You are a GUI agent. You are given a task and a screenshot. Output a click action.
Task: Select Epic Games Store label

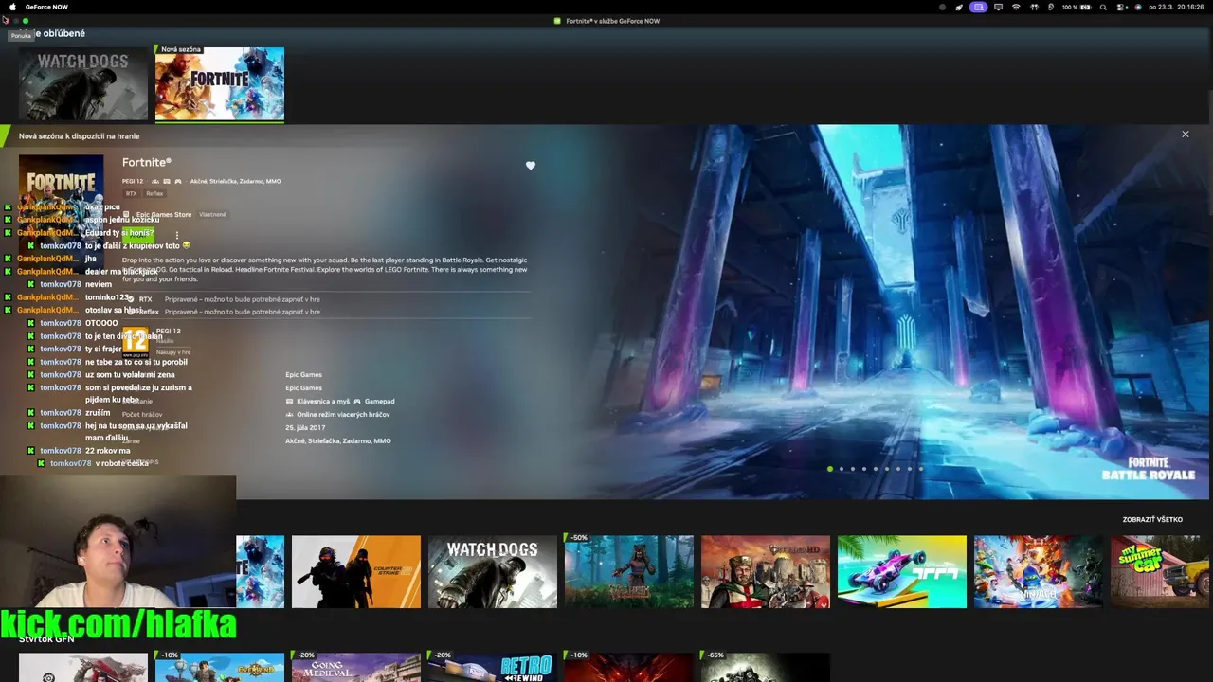tap(164, 215)
